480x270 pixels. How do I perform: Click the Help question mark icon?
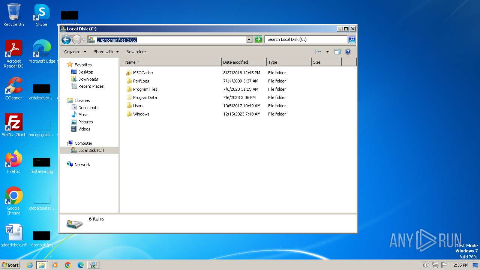348,52
